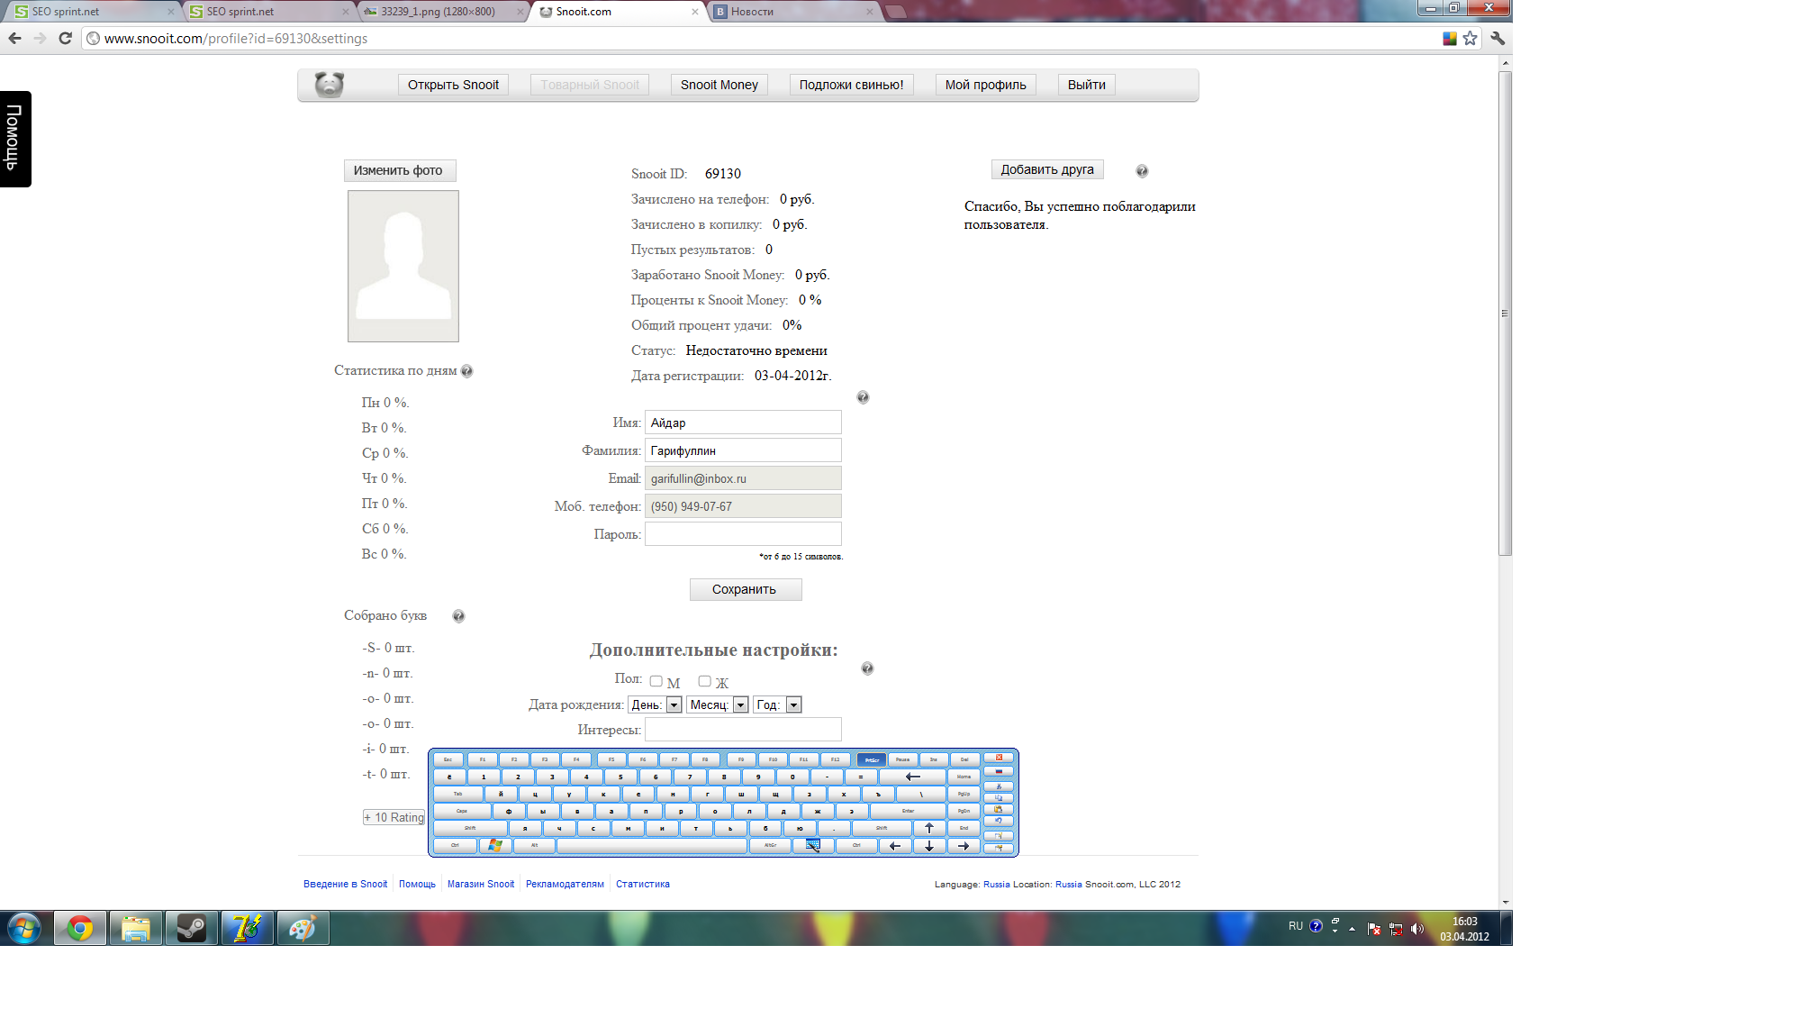Open Snooit Money menu item

point(719,85)
